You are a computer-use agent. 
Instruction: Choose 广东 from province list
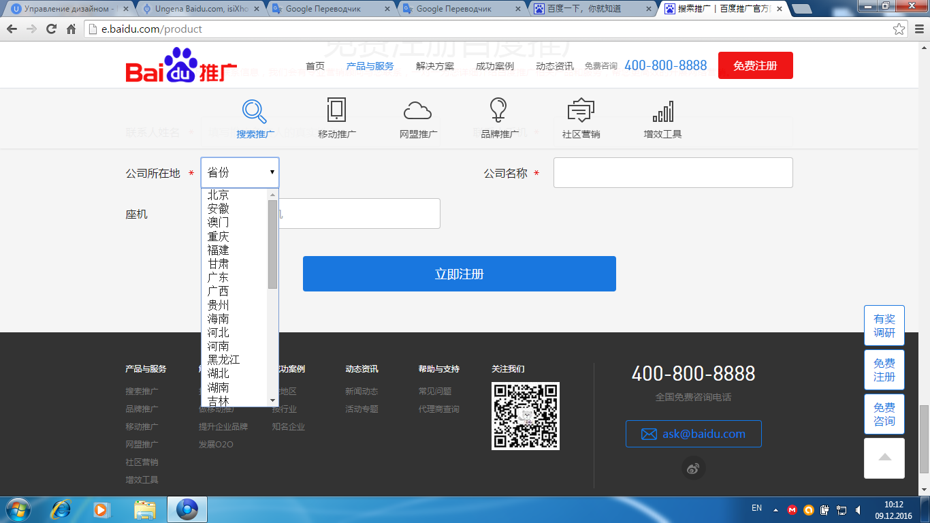click(219, 277)
